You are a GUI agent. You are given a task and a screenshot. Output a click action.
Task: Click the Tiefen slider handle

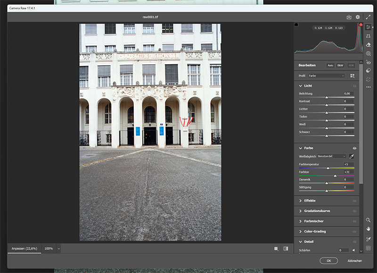point(327,121)
